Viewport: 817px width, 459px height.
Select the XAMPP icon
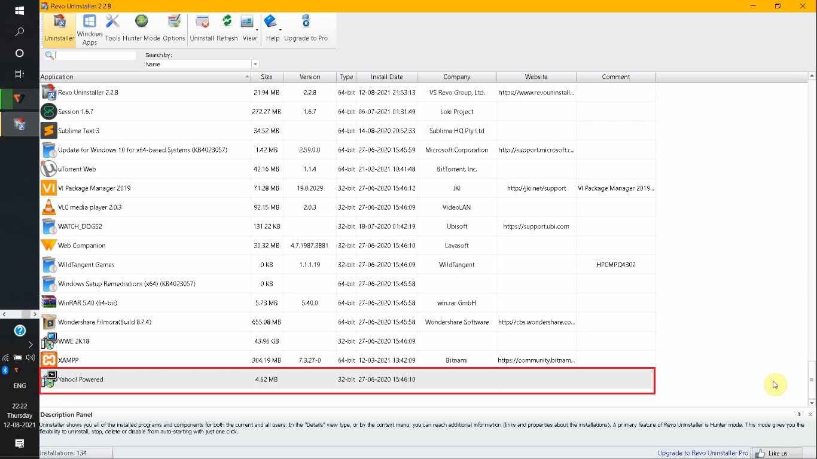[48, 360]
